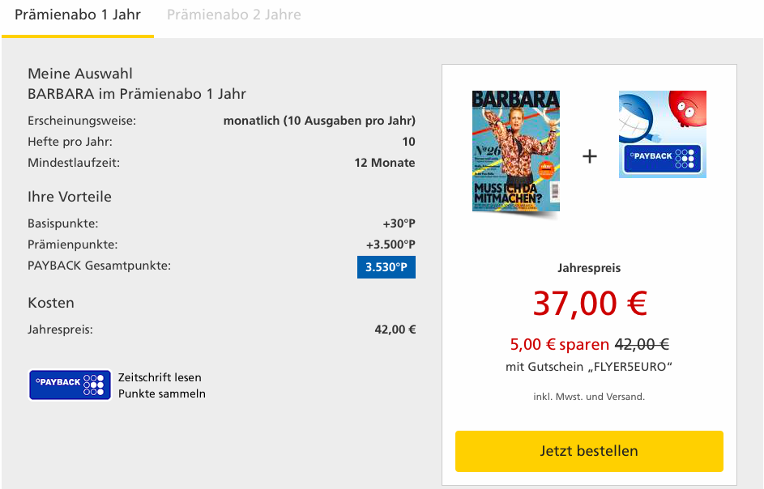Click the crossed-out 42,00 € price
The height and width of the screenshot is (489, 764).
[642, 344]
